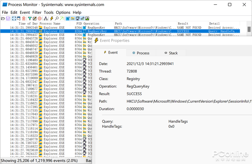Viewport: 252px width, 164px height.
Task: Toggle the Capture events button
Action: pyautogui.click(x=14, y=18)
